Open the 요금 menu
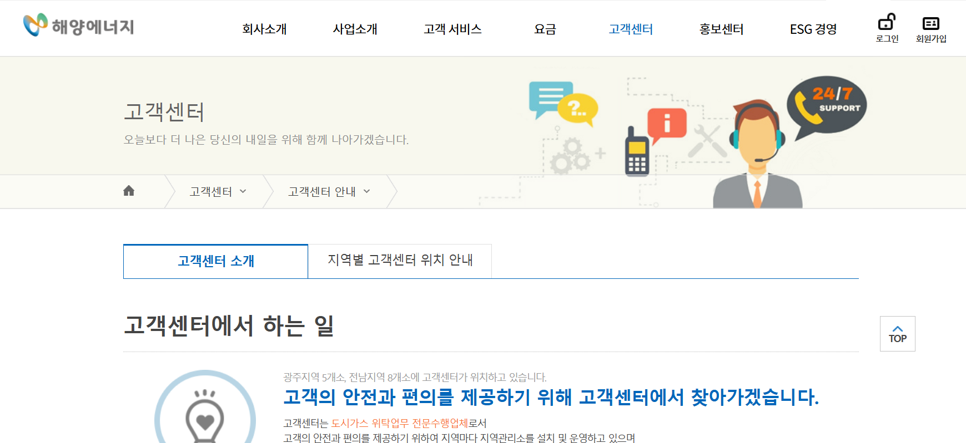 click(x=545, y=29)
